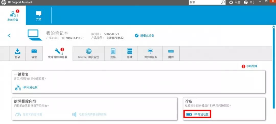Image resolution: width=276 pixels, height=124 pixels.
Task: Open Internet and Security tab
Action: (x=89, y=54)
